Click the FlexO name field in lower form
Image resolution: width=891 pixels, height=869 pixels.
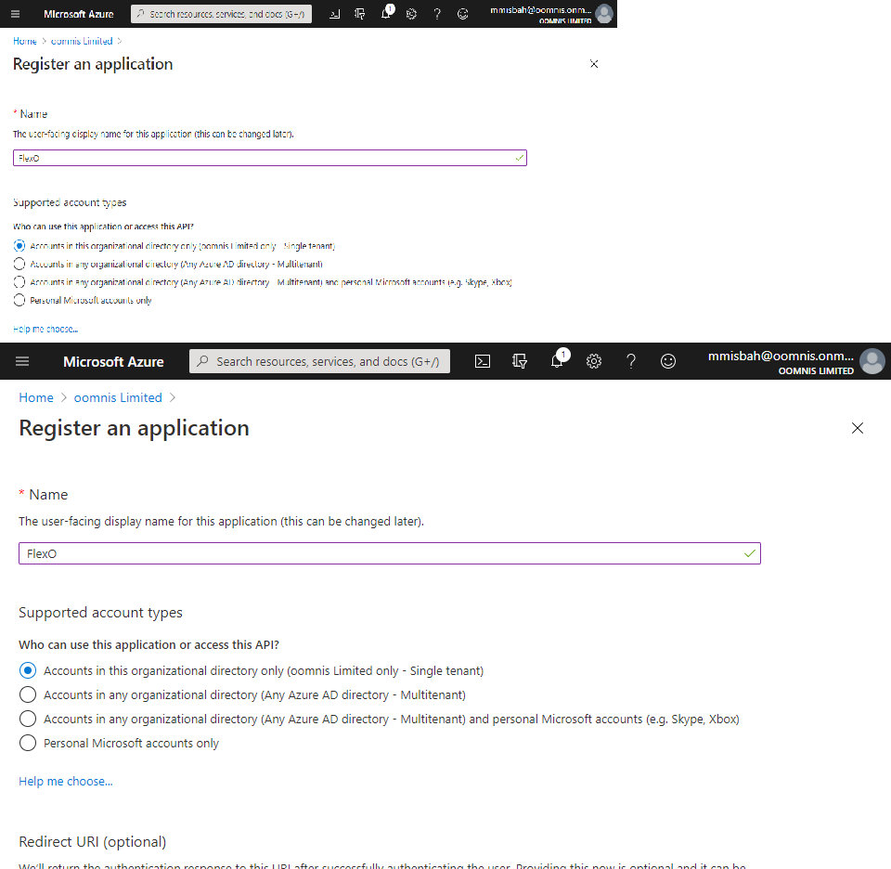389,553
